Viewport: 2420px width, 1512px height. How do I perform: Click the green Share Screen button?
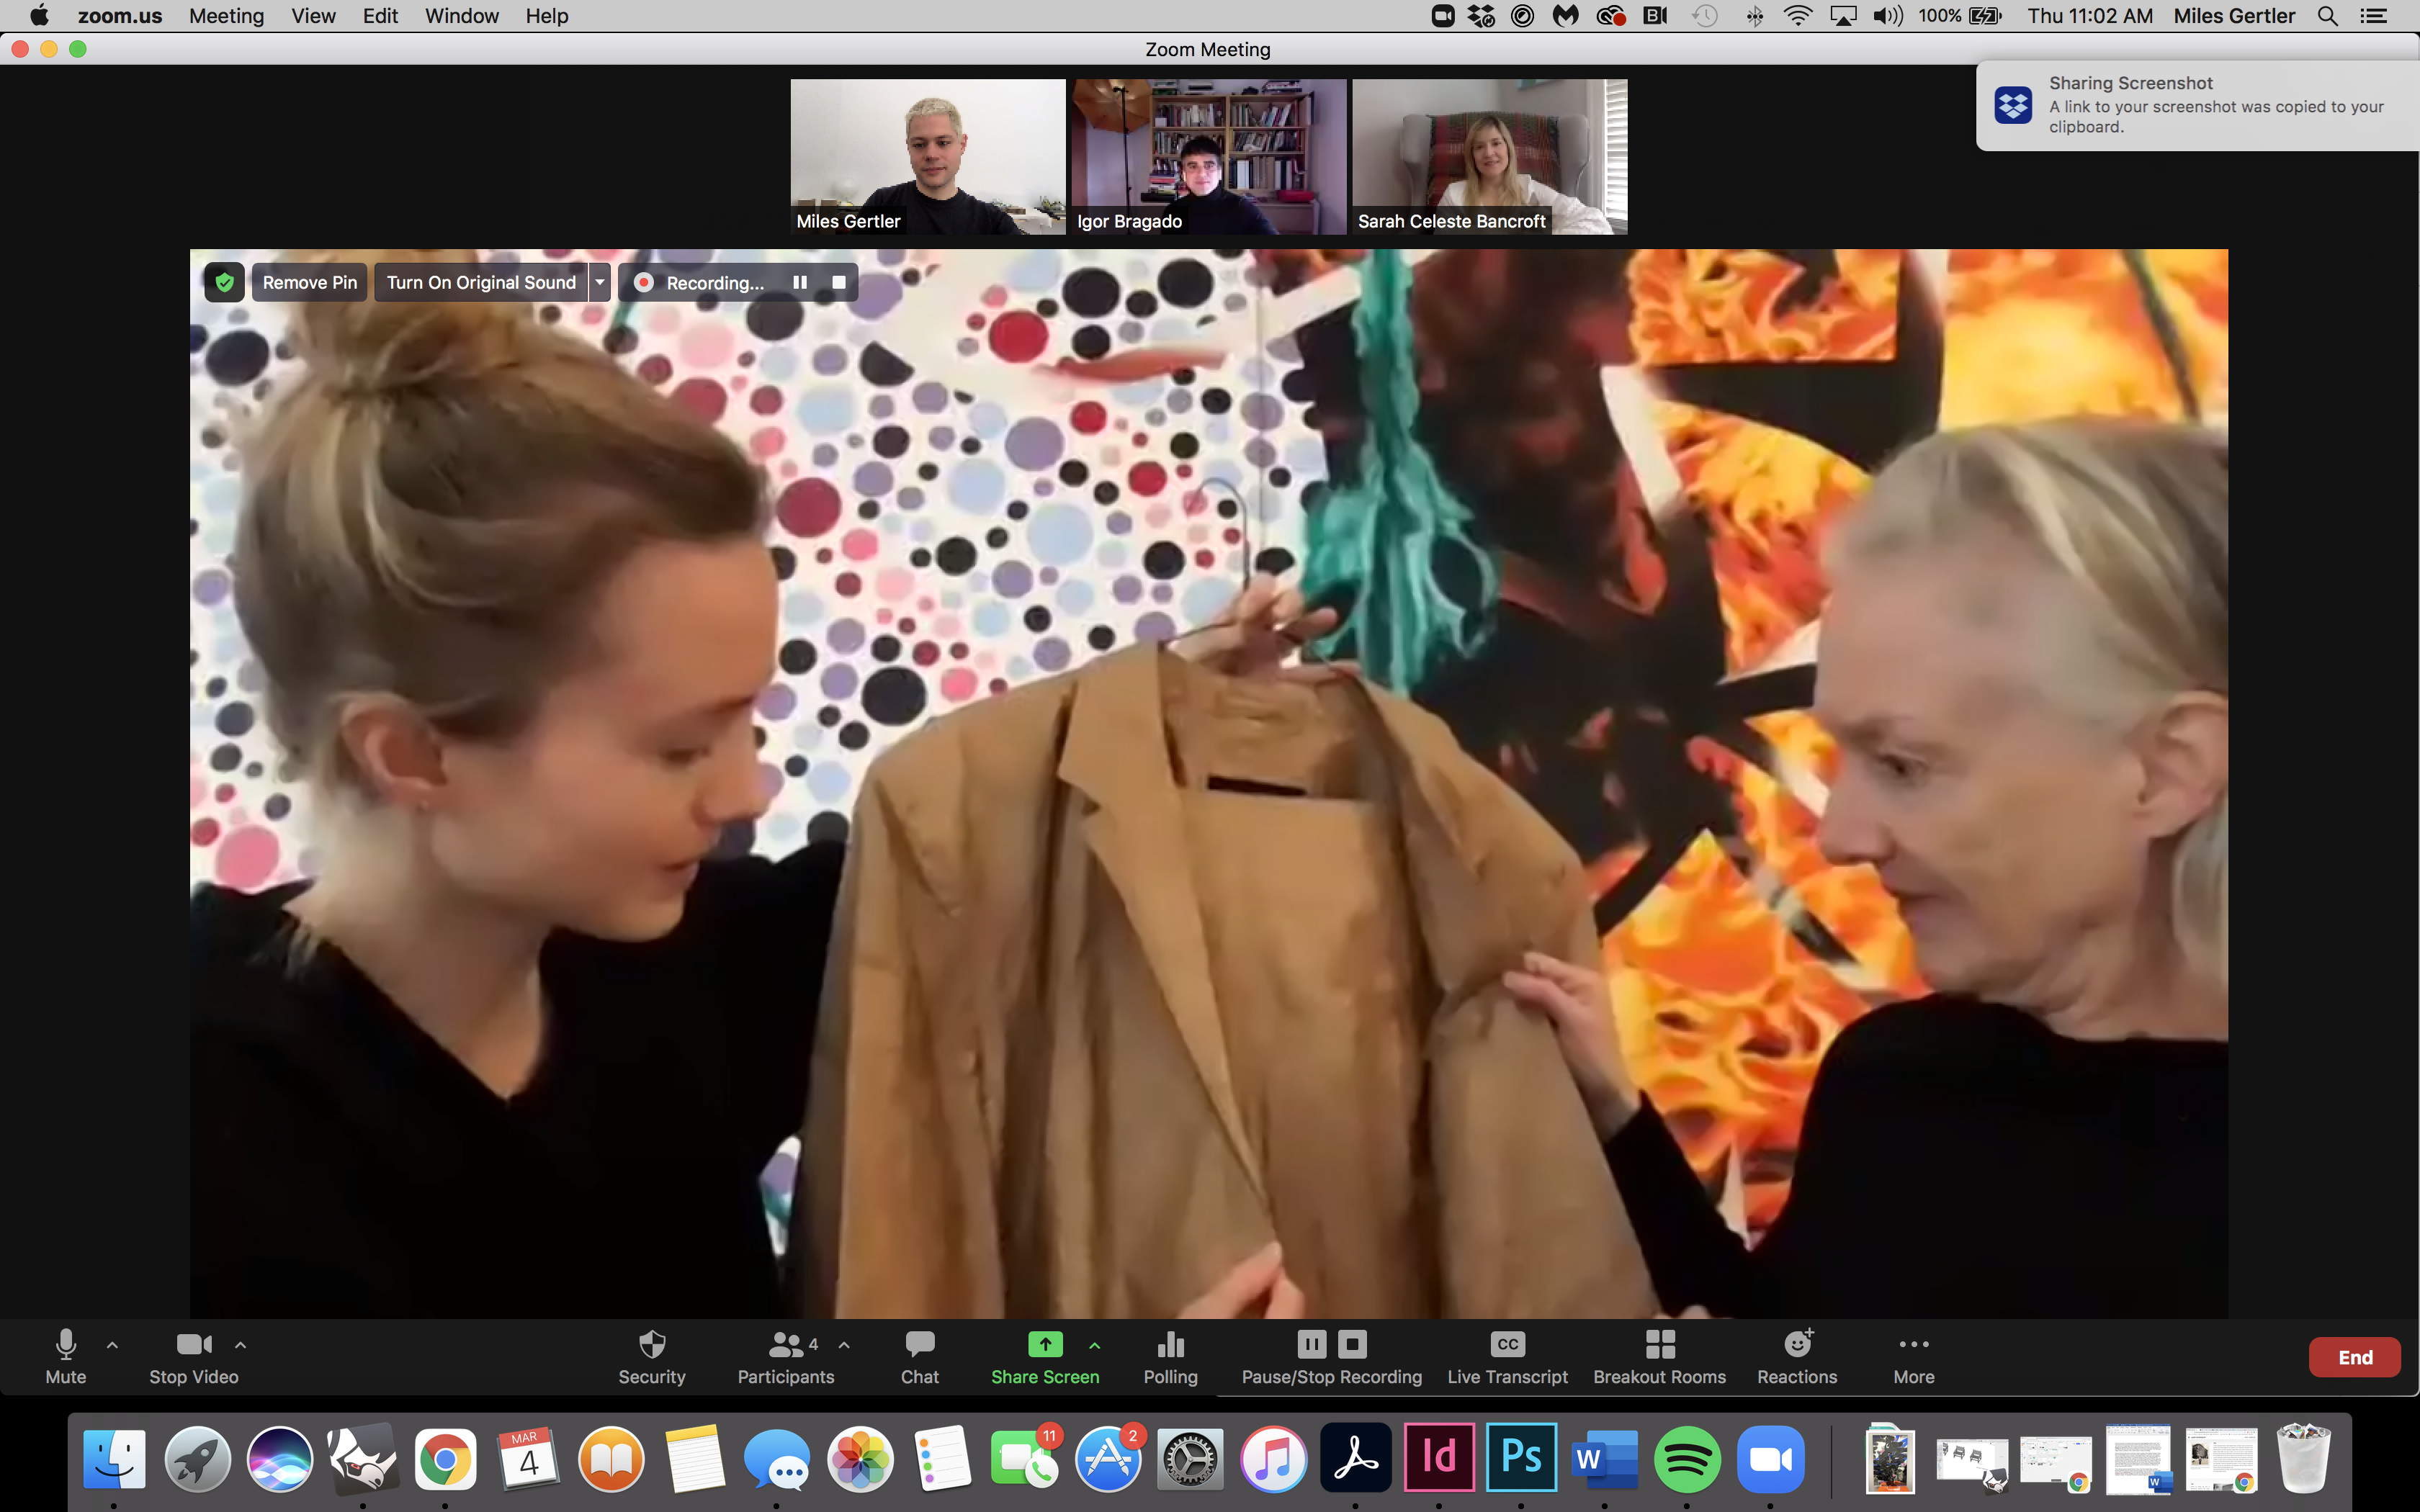pyautogui.click(x=1045, y=1356)
